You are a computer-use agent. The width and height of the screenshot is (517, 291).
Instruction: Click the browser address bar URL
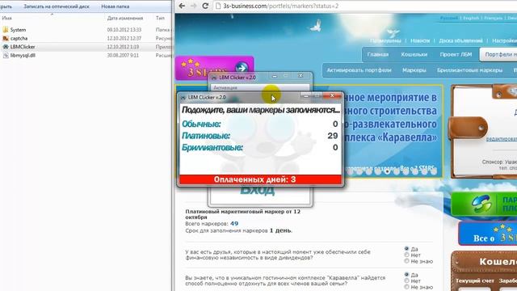coord(280,6)
